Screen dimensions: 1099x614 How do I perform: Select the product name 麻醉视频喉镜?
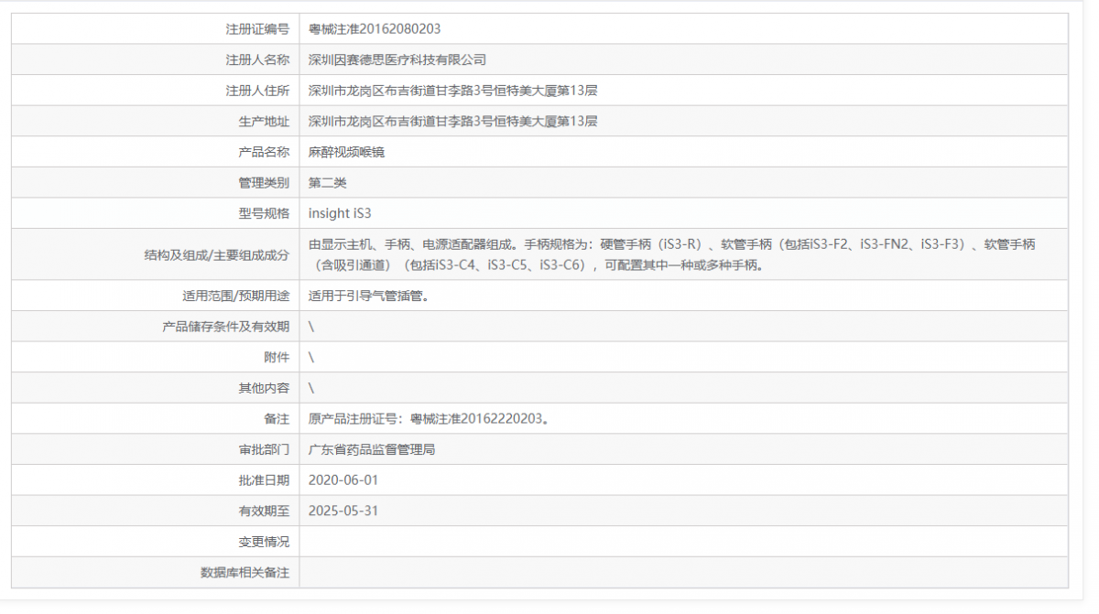344,152
